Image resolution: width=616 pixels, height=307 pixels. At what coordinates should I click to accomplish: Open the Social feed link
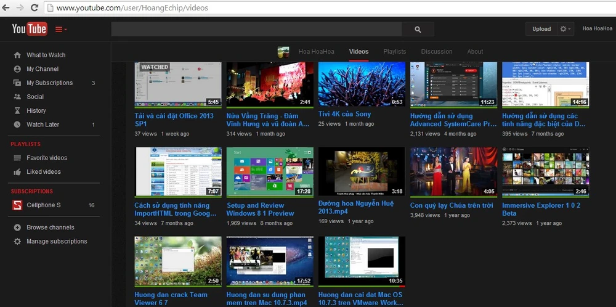(35, 97)
